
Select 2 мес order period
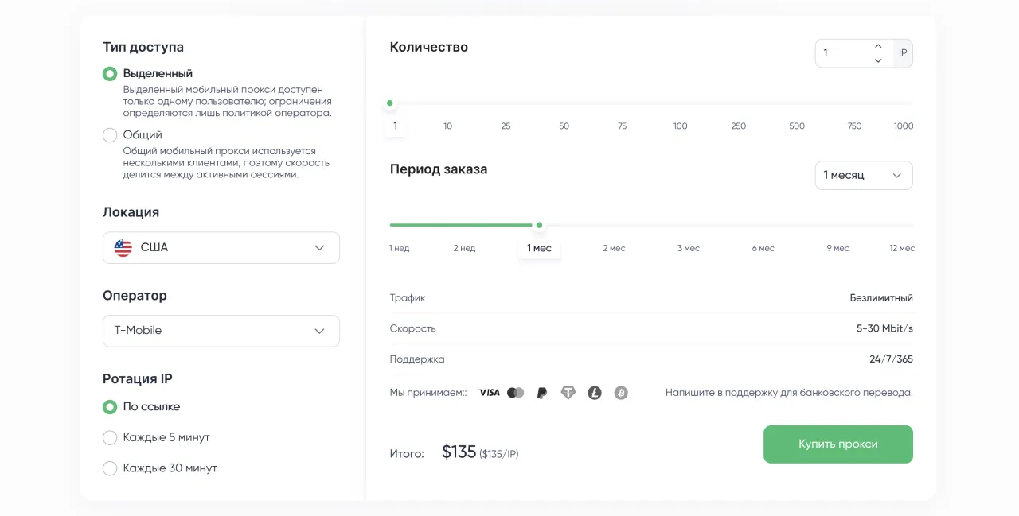pos(615,249)
